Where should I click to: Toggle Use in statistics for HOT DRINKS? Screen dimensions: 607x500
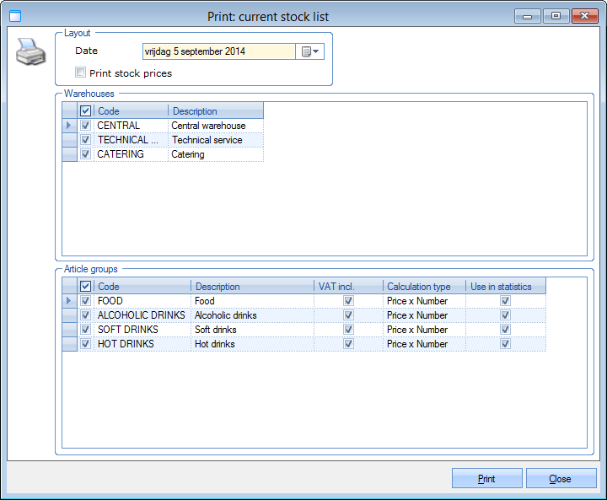[505, 344]
